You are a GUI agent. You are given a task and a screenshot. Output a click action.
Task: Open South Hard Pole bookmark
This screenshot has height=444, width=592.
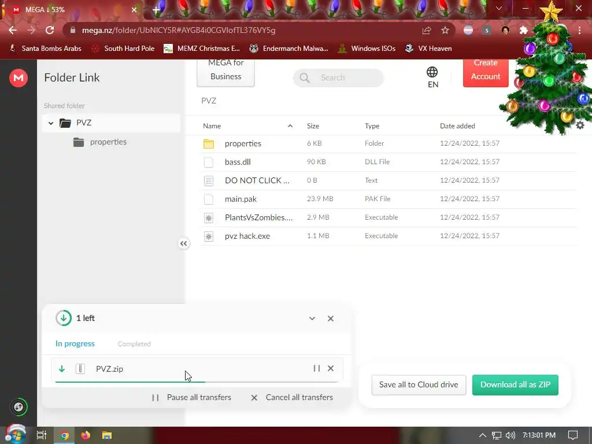123,49
